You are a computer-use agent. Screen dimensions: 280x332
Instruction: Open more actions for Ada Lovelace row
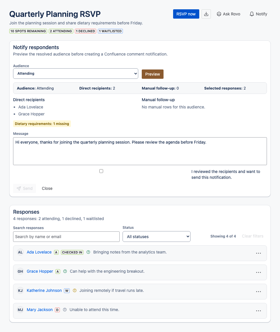pyautogui.click(x=259, y=253)
